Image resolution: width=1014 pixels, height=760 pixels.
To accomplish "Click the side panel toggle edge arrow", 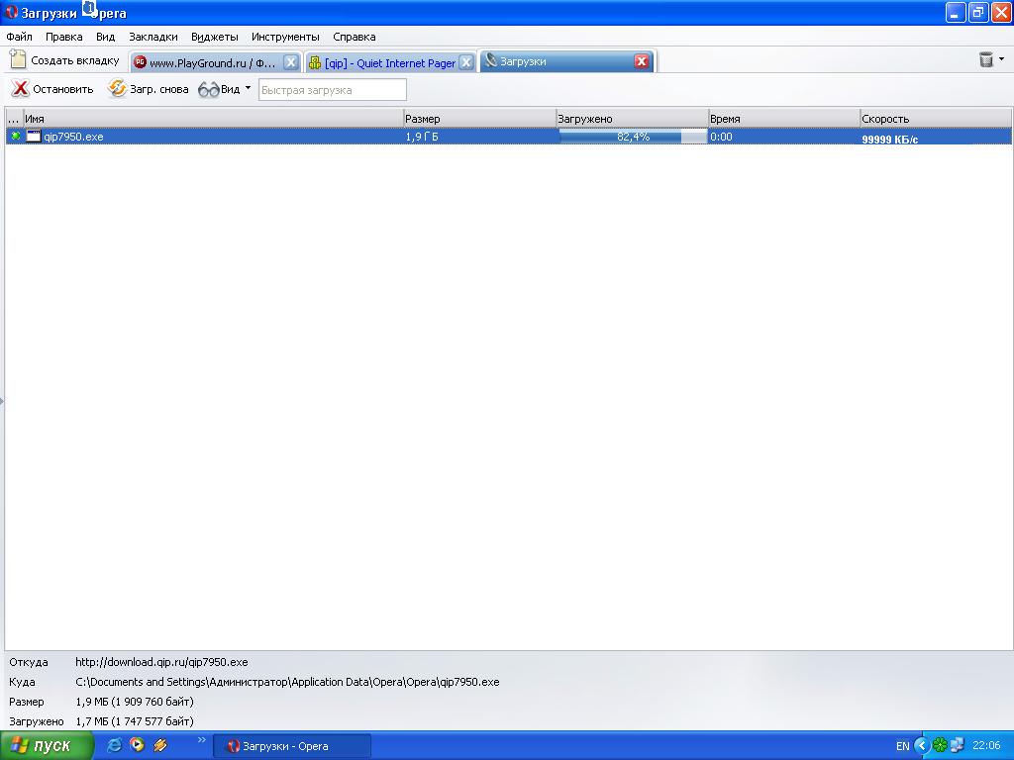I will pyautogui.click(x=2, y=402).
